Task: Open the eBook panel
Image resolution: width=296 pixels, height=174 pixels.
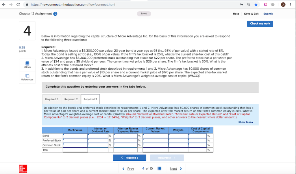Action: (x=27, y=64)
